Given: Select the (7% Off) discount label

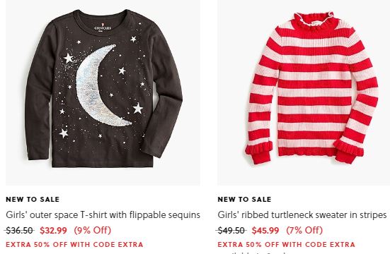Looking at the screenshot, I should pos(304,230).
